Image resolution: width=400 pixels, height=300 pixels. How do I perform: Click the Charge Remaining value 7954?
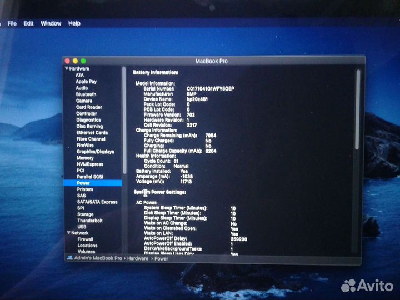(211, 136)
